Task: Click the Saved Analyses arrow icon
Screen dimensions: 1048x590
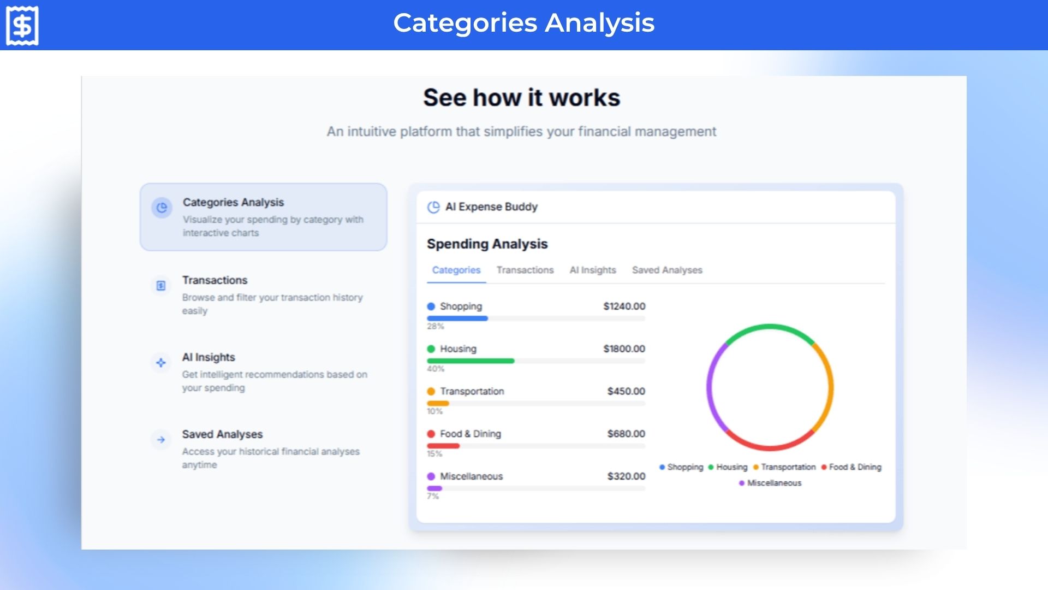Action: 161,440
